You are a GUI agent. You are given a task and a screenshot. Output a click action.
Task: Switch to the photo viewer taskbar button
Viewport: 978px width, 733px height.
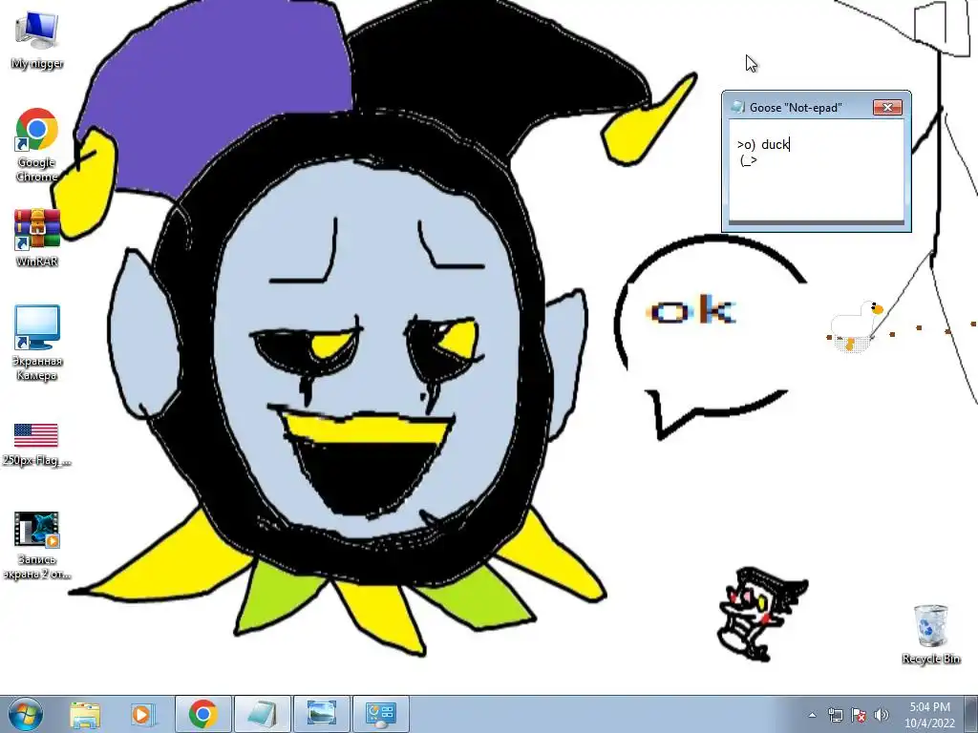coord(322,714)
